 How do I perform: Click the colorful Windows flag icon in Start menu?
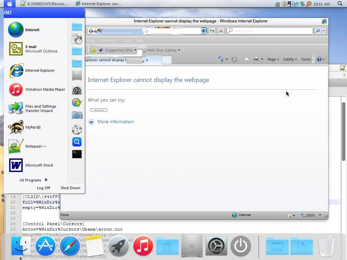coord(77,103)
